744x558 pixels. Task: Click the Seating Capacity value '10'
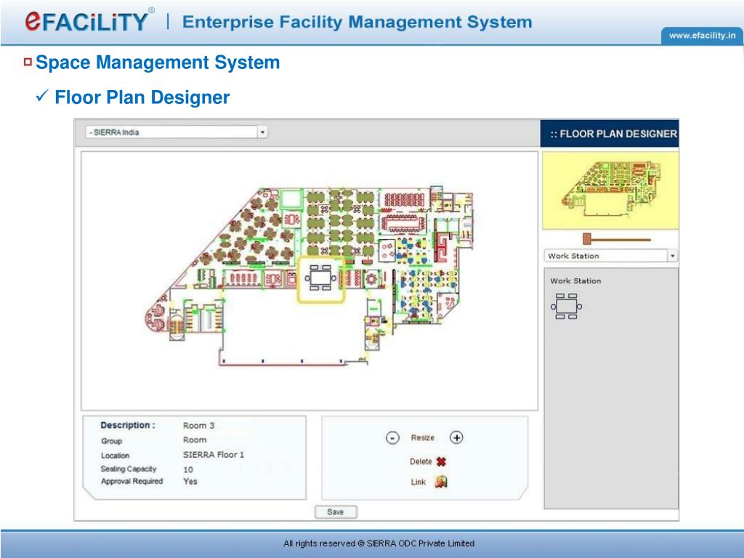[188, 469]
